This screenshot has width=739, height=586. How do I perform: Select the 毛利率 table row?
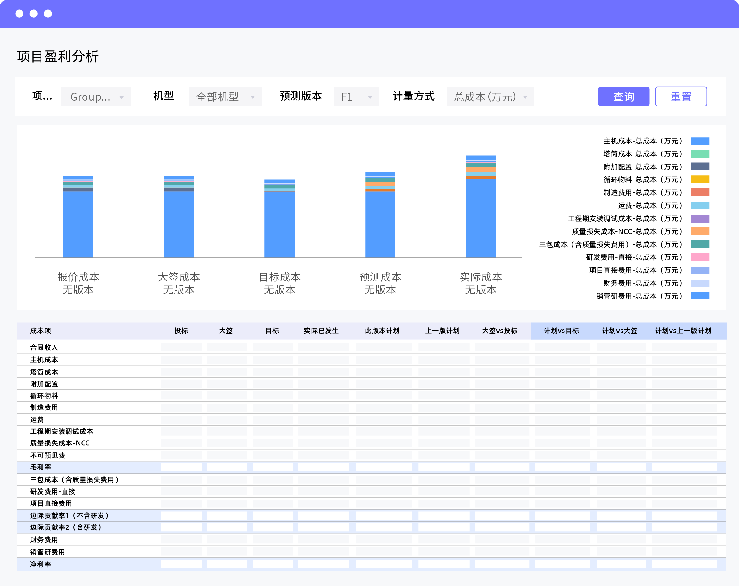[41, 467]
